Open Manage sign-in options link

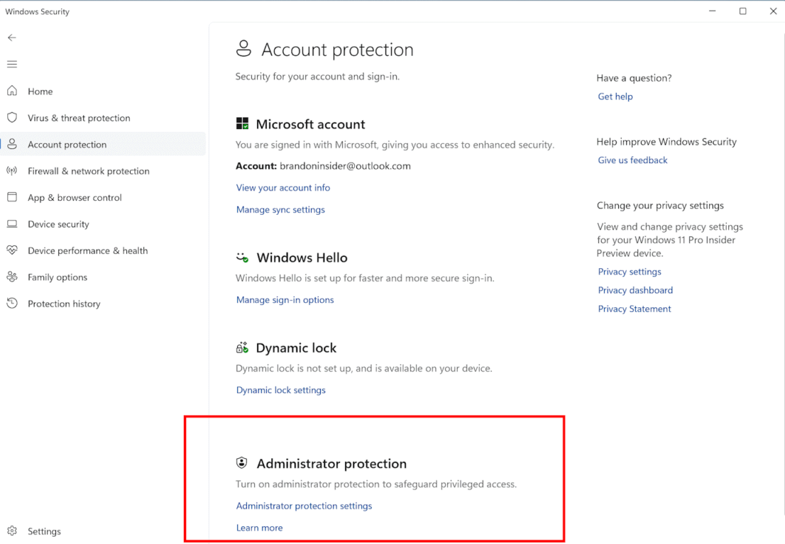285,300
